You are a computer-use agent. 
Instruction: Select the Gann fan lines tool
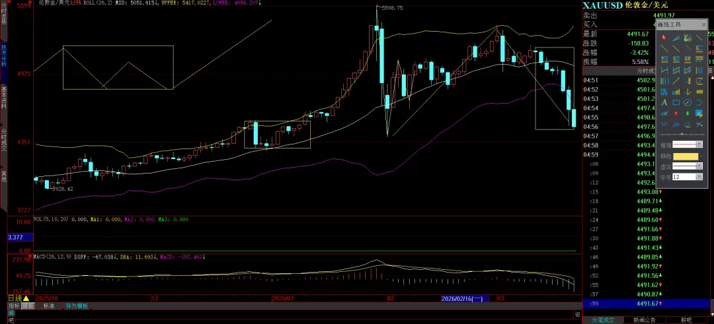coord(688,38)
